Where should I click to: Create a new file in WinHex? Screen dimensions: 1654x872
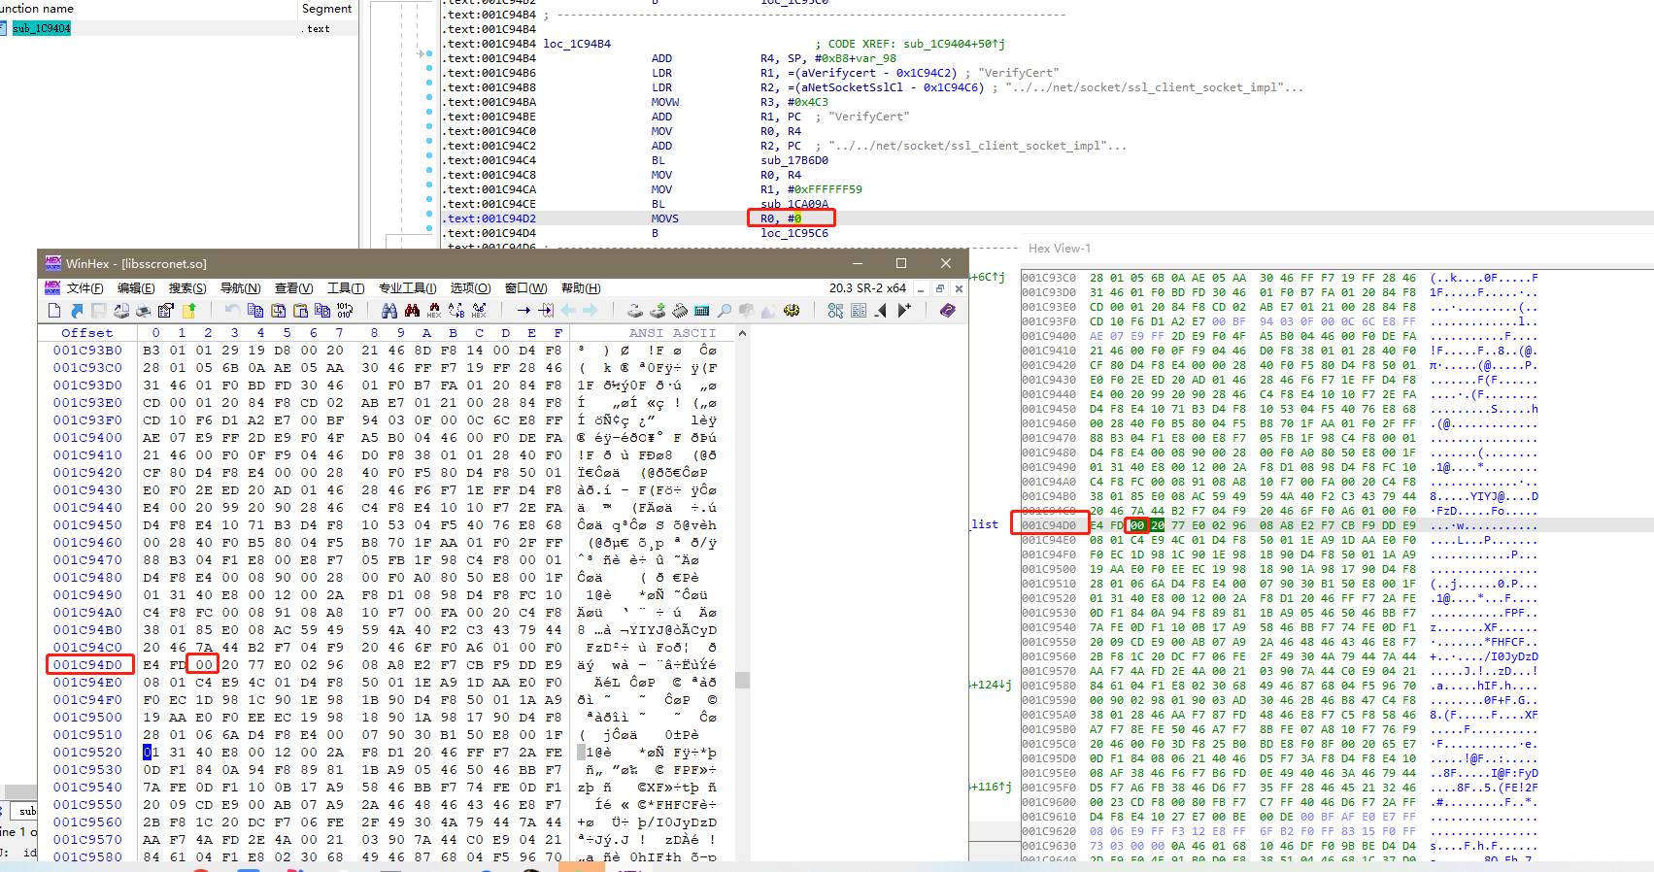click(54, 311)
